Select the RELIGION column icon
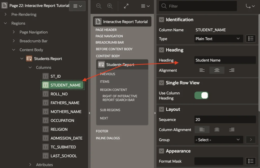 coord(46,129)
